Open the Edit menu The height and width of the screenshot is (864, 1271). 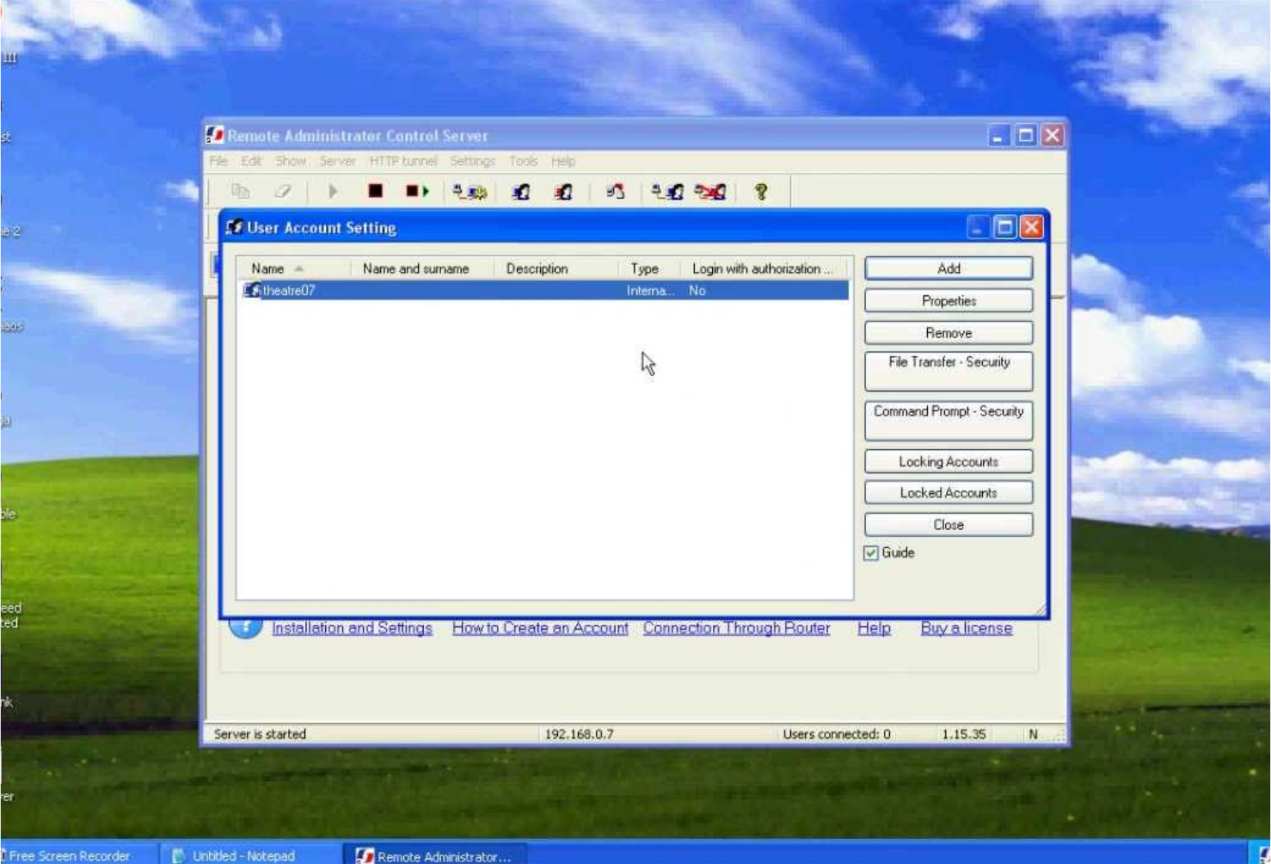pos(251,161)
